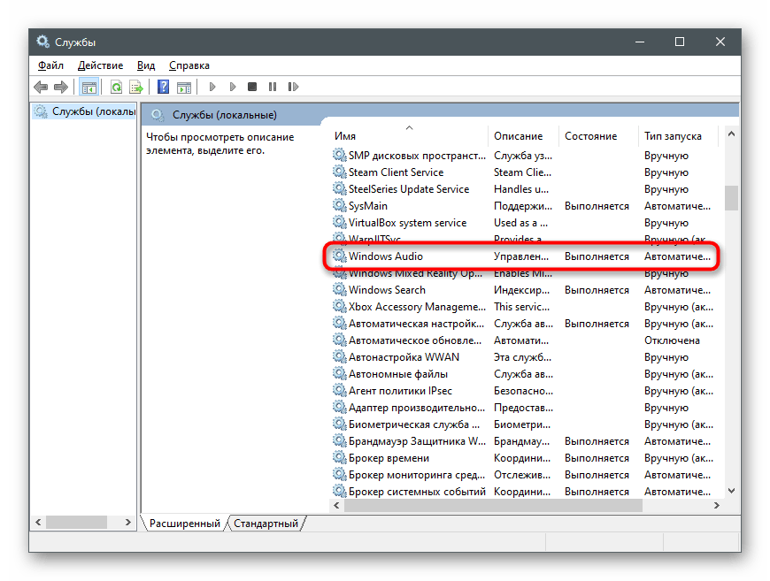
Task: Select Службы (локальные) in the left tree
Action: [x=84, y=111]
